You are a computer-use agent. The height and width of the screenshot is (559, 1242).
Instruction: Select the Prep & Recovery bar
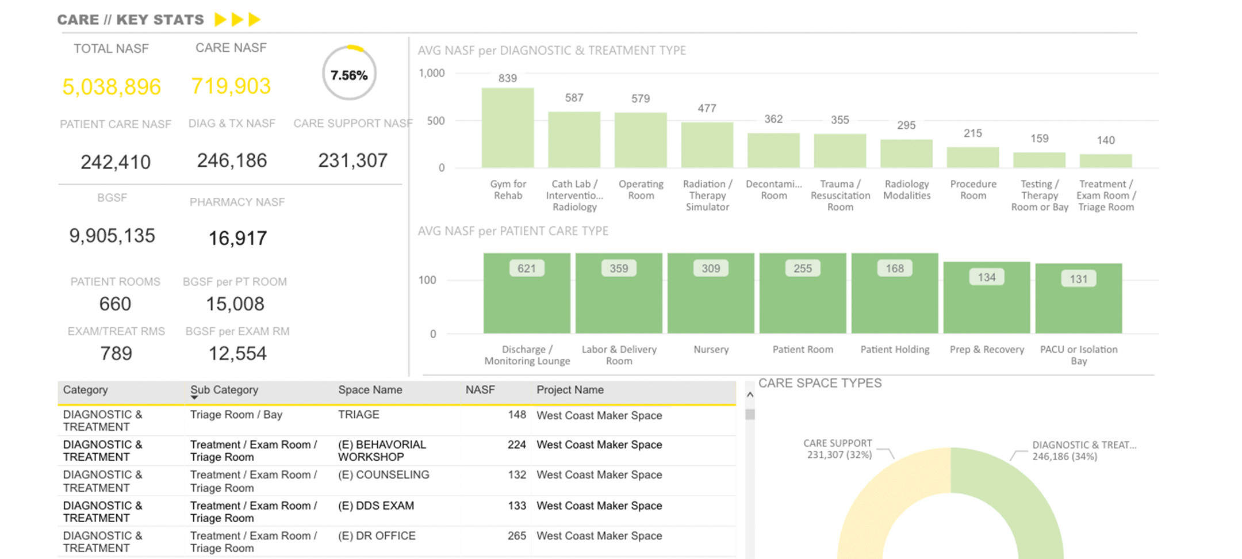point(987,298)
